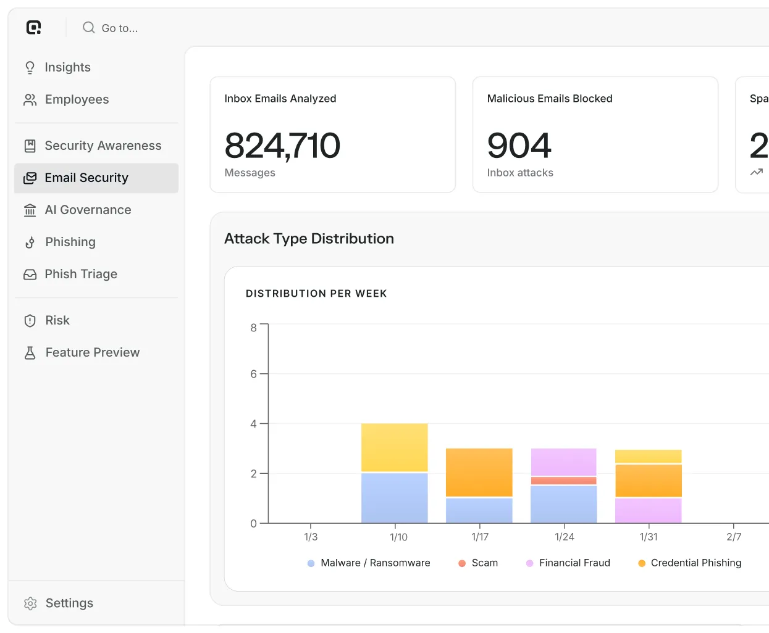Click the Phishing hook icon
769x633 pixels.
coord(30,242)
